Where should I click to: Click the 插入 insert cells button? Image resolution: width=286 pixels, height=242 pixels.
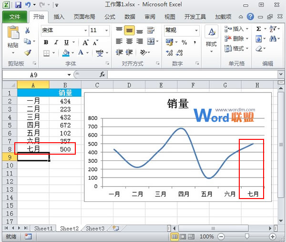coord(237,29)
